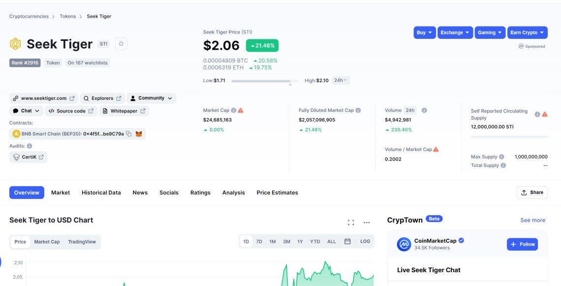The height and width of the screenshot is (286, 561).
Task: Go to Tokens breadcrumb
Action: pos(67,16)
